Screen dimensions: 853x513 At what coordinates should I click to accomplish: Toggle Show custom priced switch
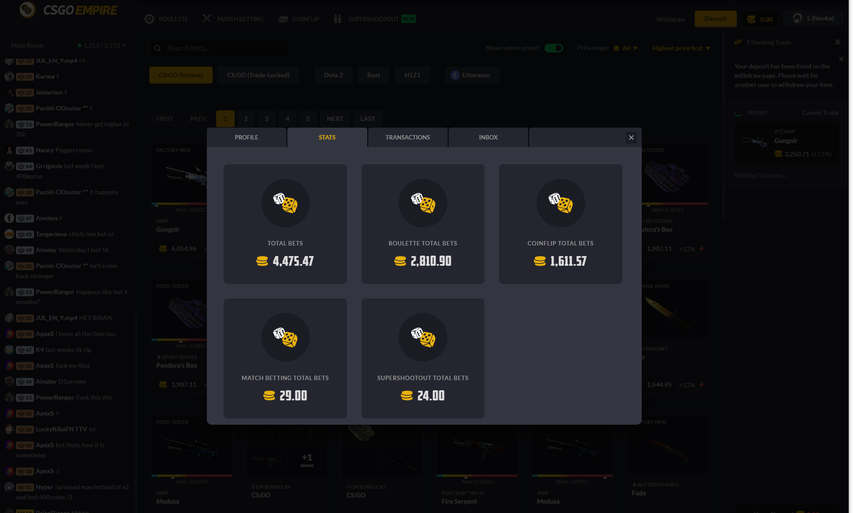553,48
